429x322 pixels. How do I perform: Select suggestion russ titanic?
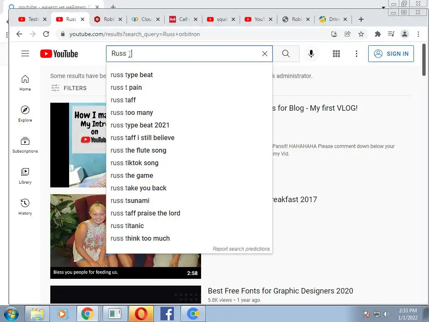[x=189, y=226]
